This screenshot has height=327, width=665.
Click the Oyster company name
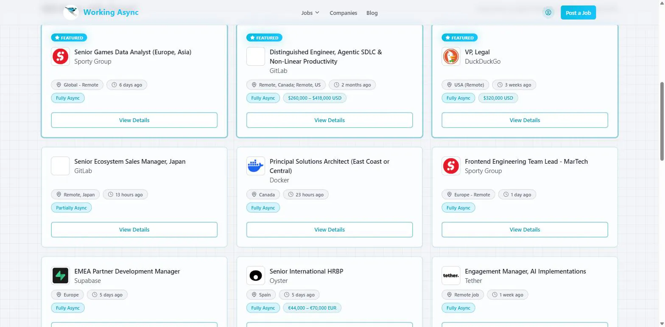[x=279, y=281]
